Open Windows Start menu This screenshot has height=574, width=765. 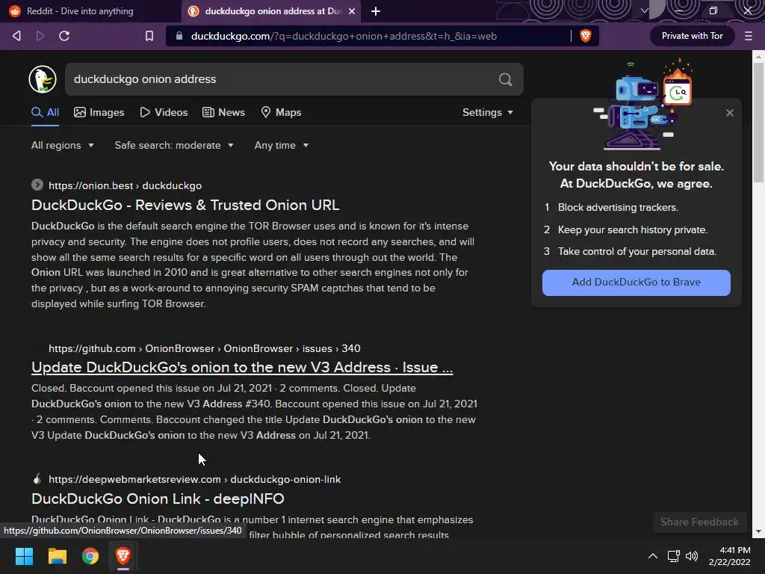(x=24, y=556)
